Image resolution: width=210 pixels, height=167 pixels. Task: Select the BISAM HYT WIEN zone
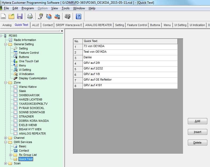click(30, 130)
